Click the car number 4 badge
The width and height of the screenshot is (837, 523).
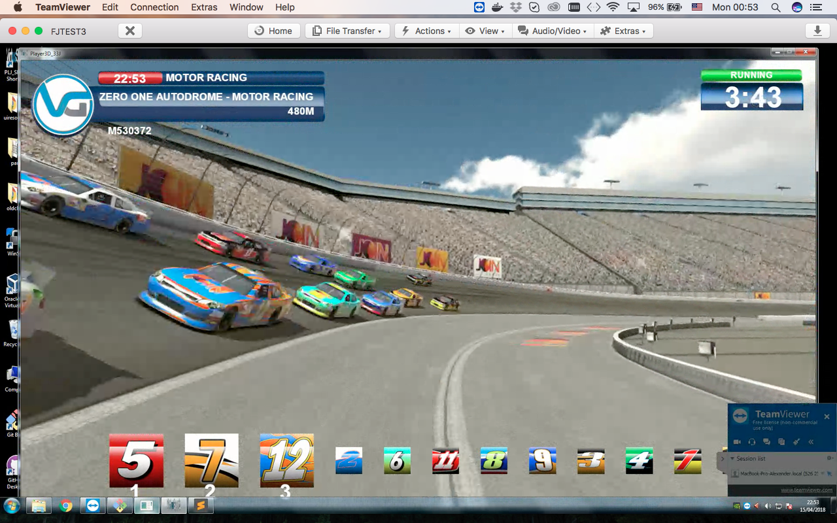coord(639,460)
